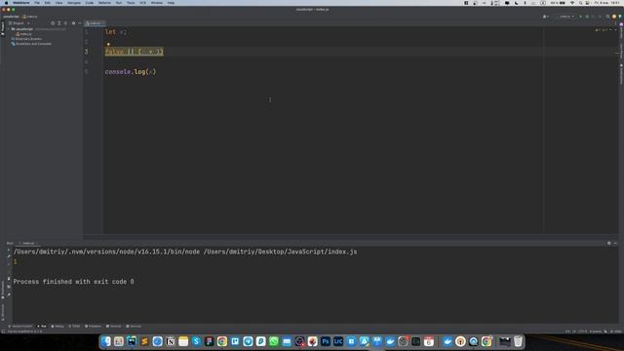Open Project panel gear options

(73, 23)
